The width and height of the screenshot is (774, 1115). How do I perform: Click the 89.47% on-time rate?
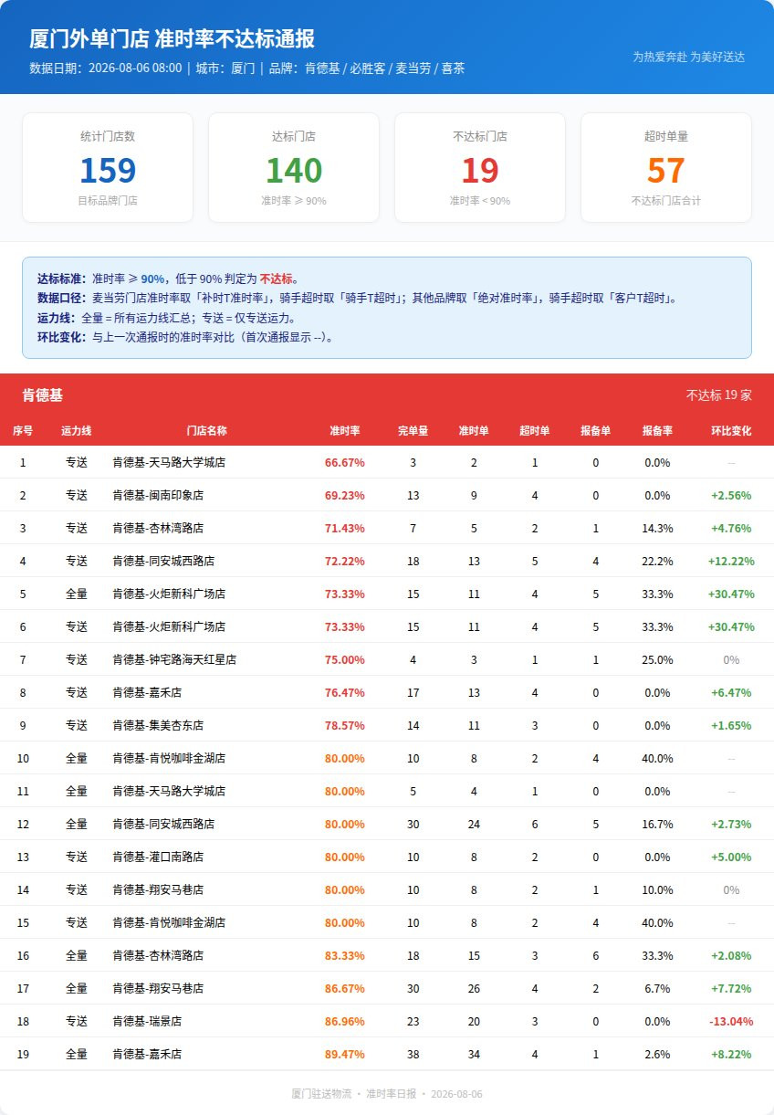[345, 1054]
